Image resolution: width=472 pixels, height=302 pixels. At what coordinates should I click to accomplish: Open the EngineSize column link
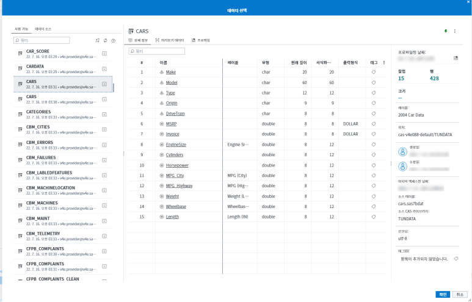(x=176, y=145)
